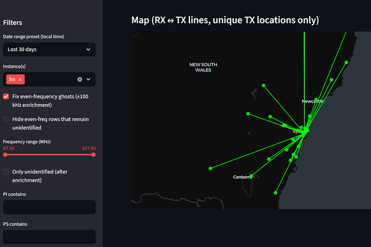The width and height of the screenshot is (371, 247).
Task: Clear all selected instances
Action: click(x=80, y=79)
